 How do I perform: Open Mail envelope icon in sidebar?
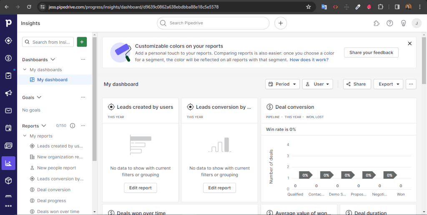tap(8, 110)
